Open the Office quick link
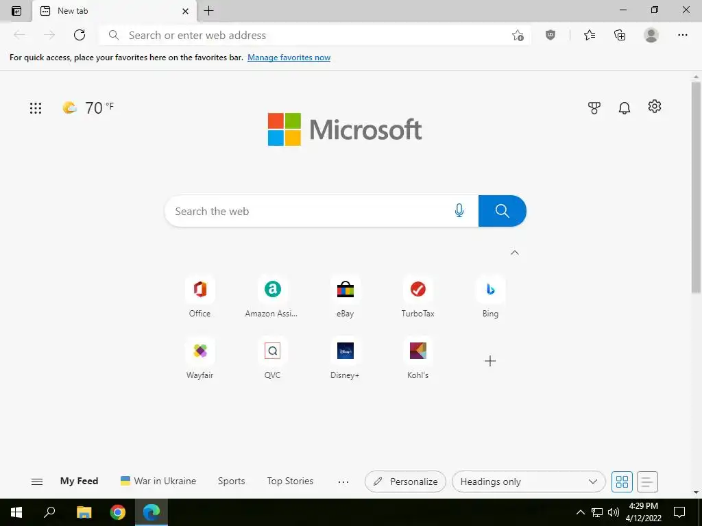This screenshot has width=702, height=526. coord(199,297)
